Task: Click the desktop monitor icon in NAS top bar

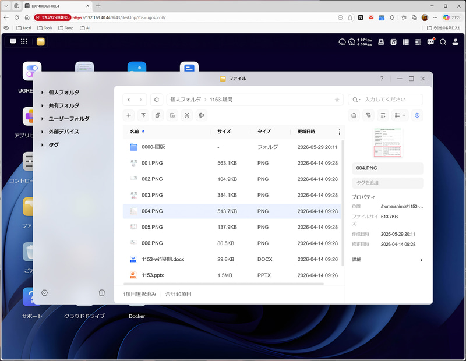Action: (13, 41)
